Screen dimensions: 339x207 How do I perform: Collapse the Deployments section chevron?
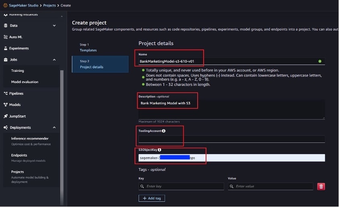point(54,128)
